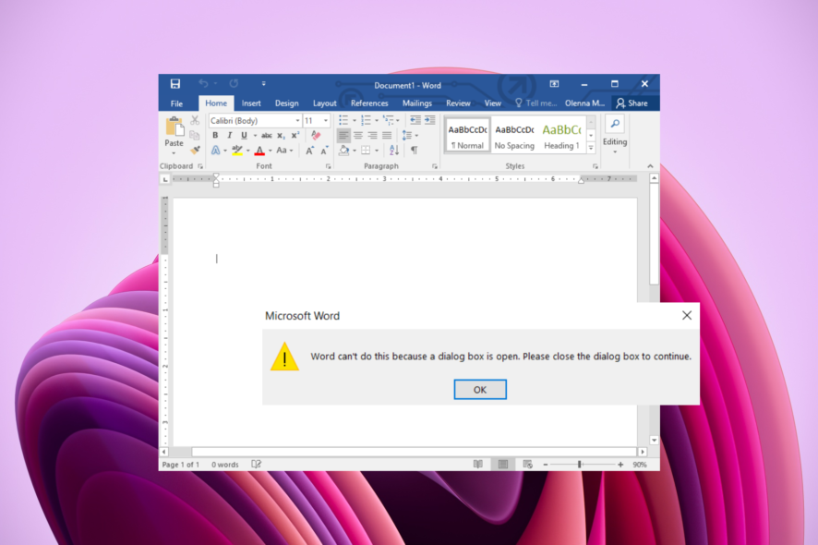The height and width of the screenshot is (545, 818).
Task: Switch to the Insert tab
Action: click(x=251, y=103)
